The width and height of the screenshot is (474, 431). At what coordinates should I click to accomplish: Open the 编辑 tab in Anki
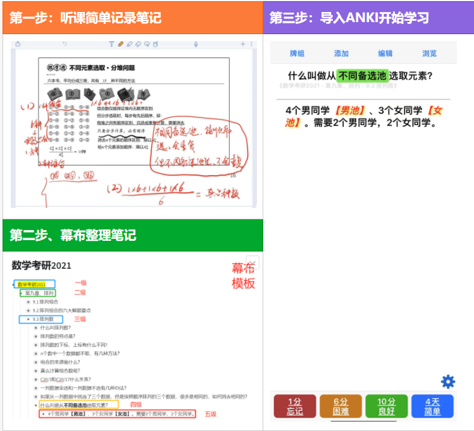click(x=385, y=54)
